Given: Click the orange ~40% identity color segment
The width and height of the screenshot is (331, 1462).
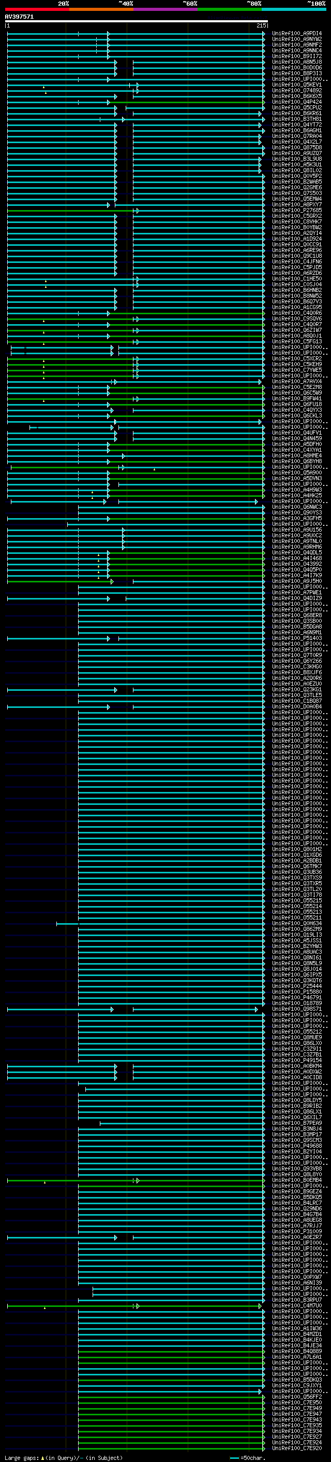Looking at the screenshot, I should click(101, 9).
